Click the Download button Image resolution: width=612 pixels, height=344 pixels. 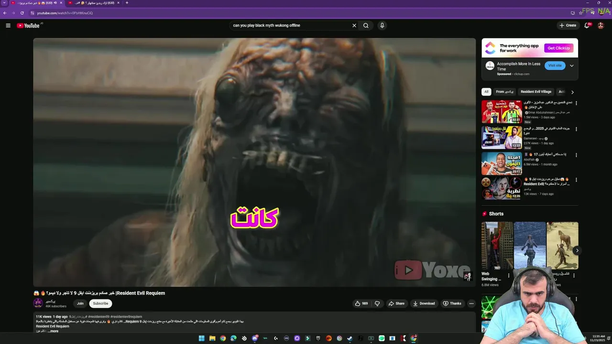pos(424,303)
